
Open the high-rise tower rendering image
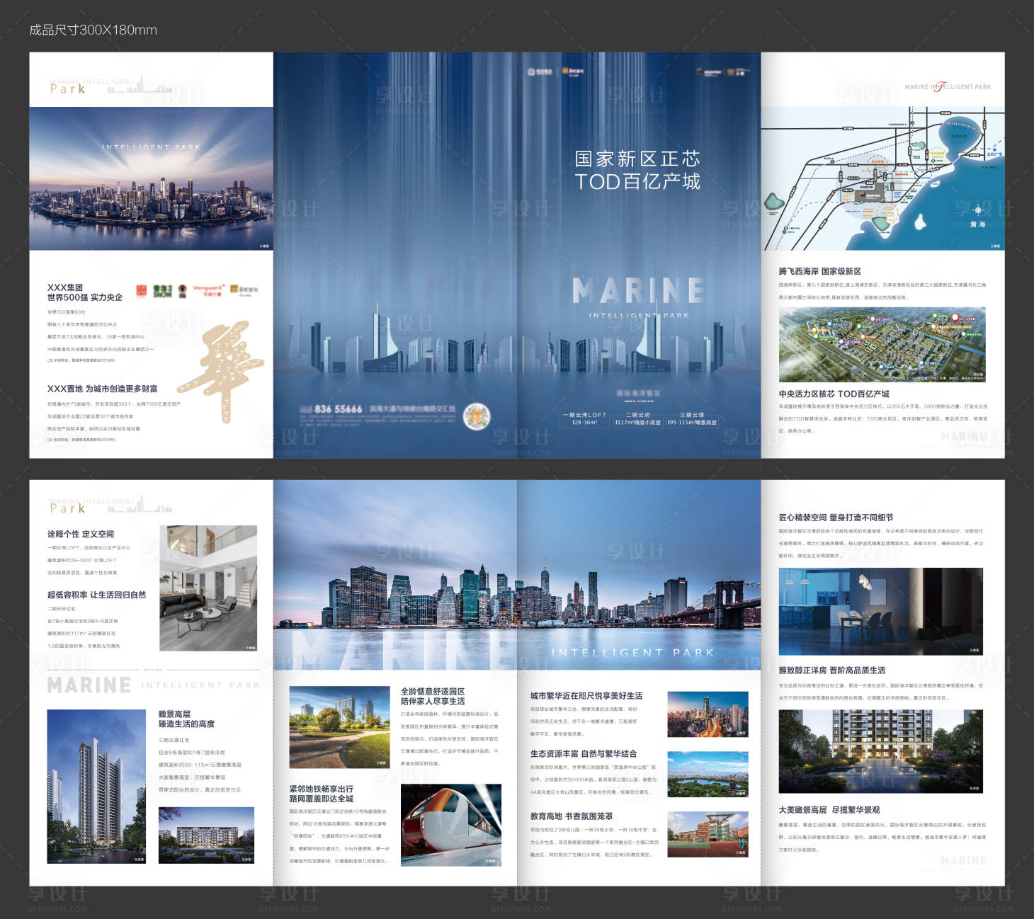(x=86, y=786)
